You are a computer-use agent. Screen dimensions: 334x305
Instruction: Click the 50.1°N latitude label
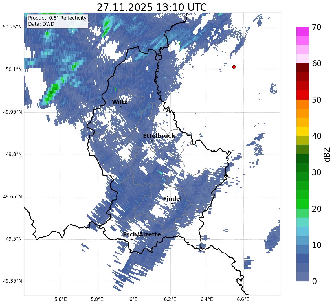[14, 69]
